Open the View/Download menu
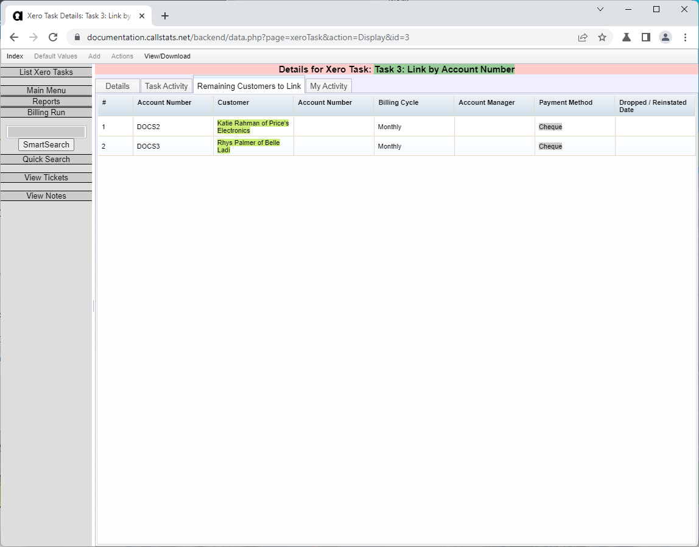This screenshot has height=547, width=699. pyautogui.click(x=167, y=56)
